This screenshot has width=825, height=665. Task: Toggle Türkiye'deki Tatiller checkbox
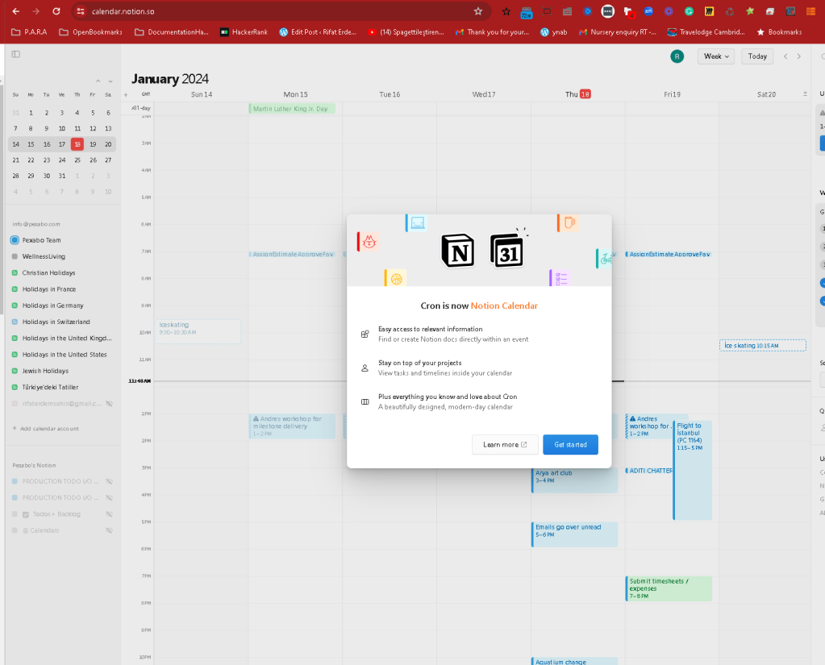pos(15,387)
